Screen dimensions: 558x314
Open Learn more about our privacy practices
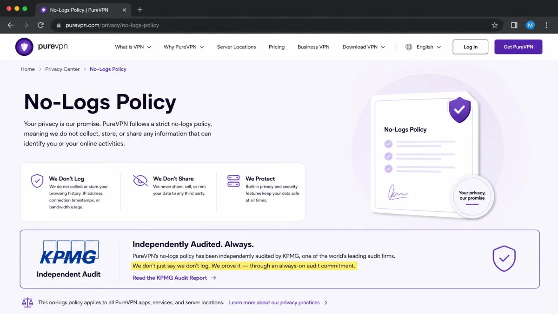(278, 302)
